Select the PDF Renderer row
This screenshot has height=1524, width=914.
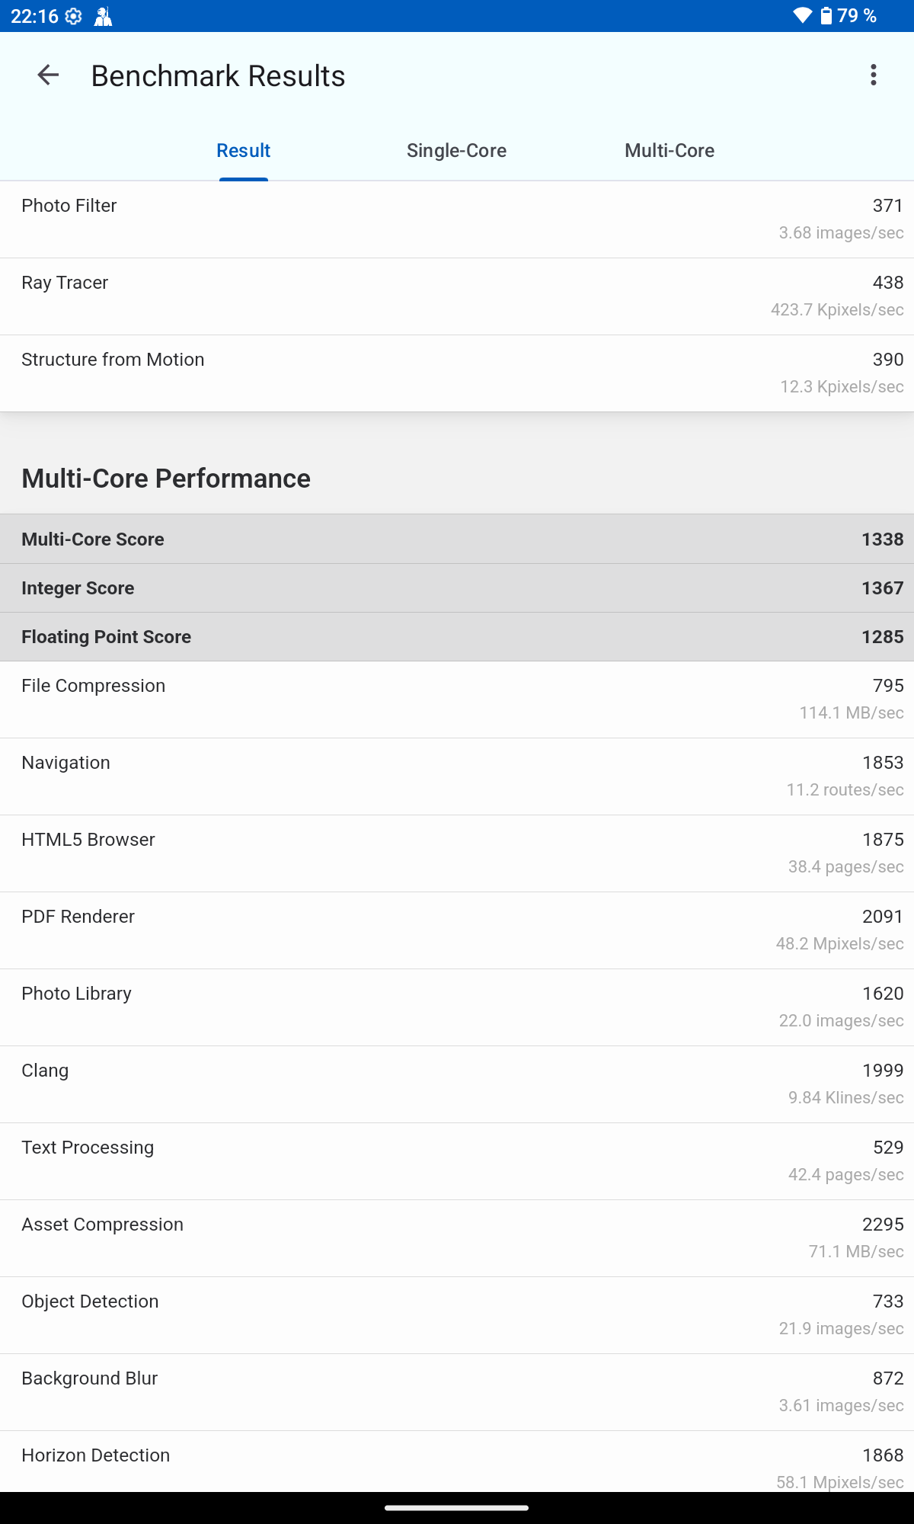click(457, 930)
